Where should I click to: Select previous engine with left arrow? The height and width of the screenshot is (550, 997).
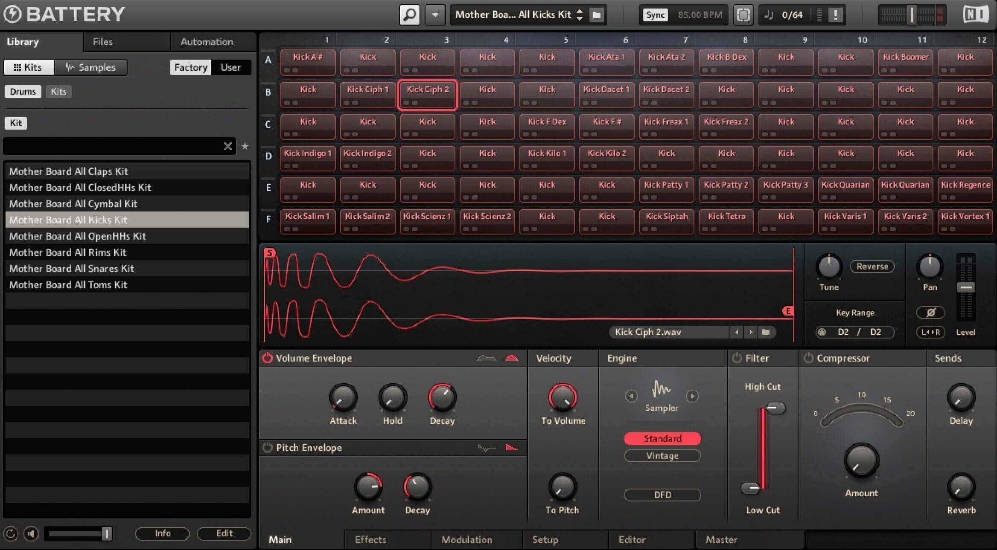pyautogui.click(x=631, y=396)
